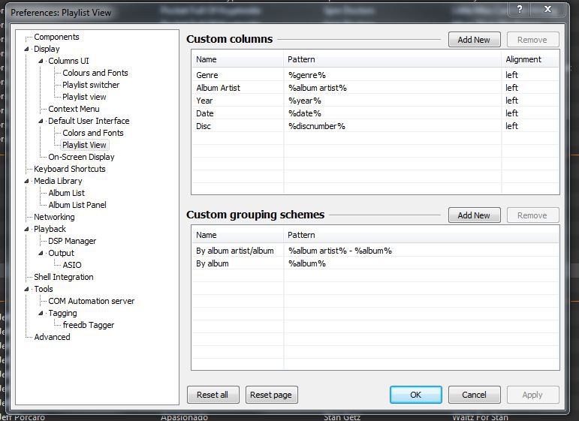Collapse the Media Library tree node

pyautogui.click(x=27, y=182)
